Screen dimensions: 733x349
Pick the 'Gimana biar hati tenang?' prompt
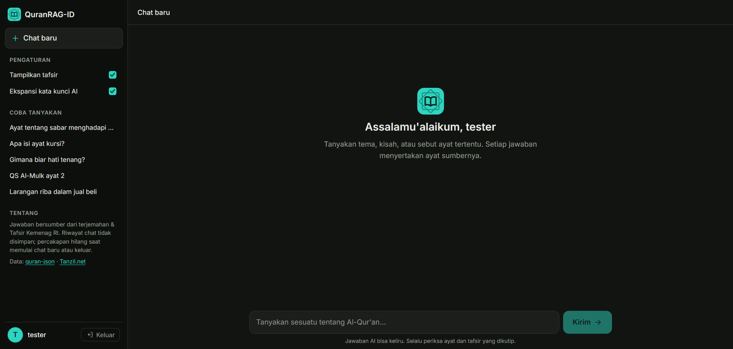coord(47,160)
